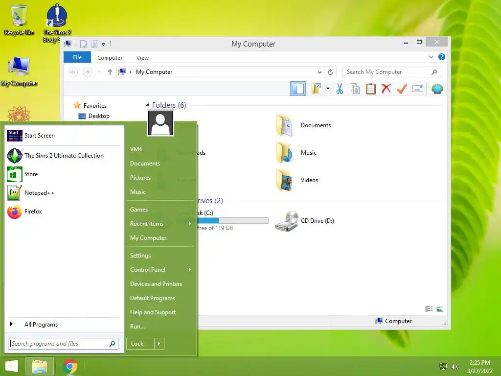501x376 pixels.
Task: Click the Copy icon in Explorer toolbar
Action: [x=355, y=89]
